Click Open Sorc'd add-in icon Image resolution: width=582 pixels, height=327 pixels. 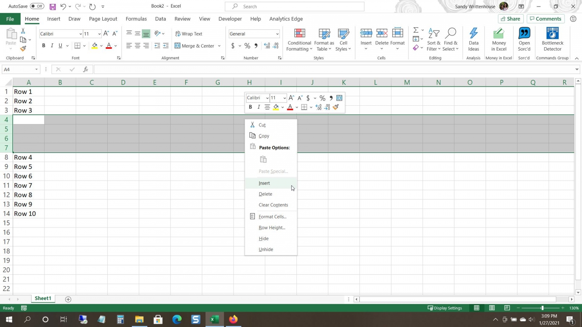tap(524, 33)
